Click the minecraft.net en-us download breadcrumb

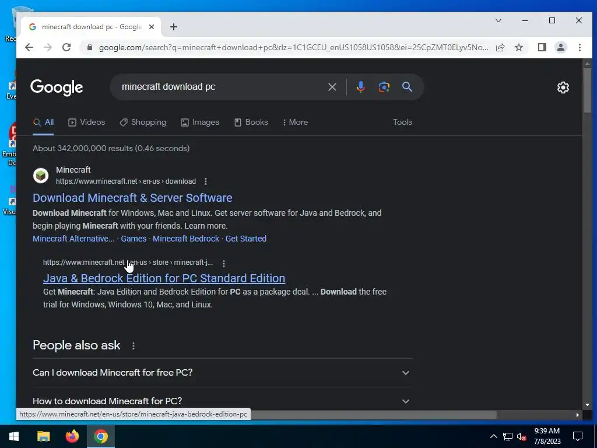click(126, 181)
